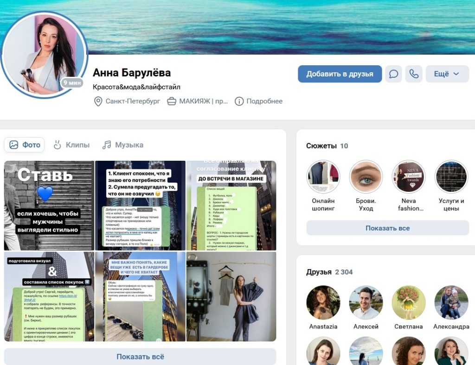
Task: Open the Neva fashion story circle
Action: [409, 176]
